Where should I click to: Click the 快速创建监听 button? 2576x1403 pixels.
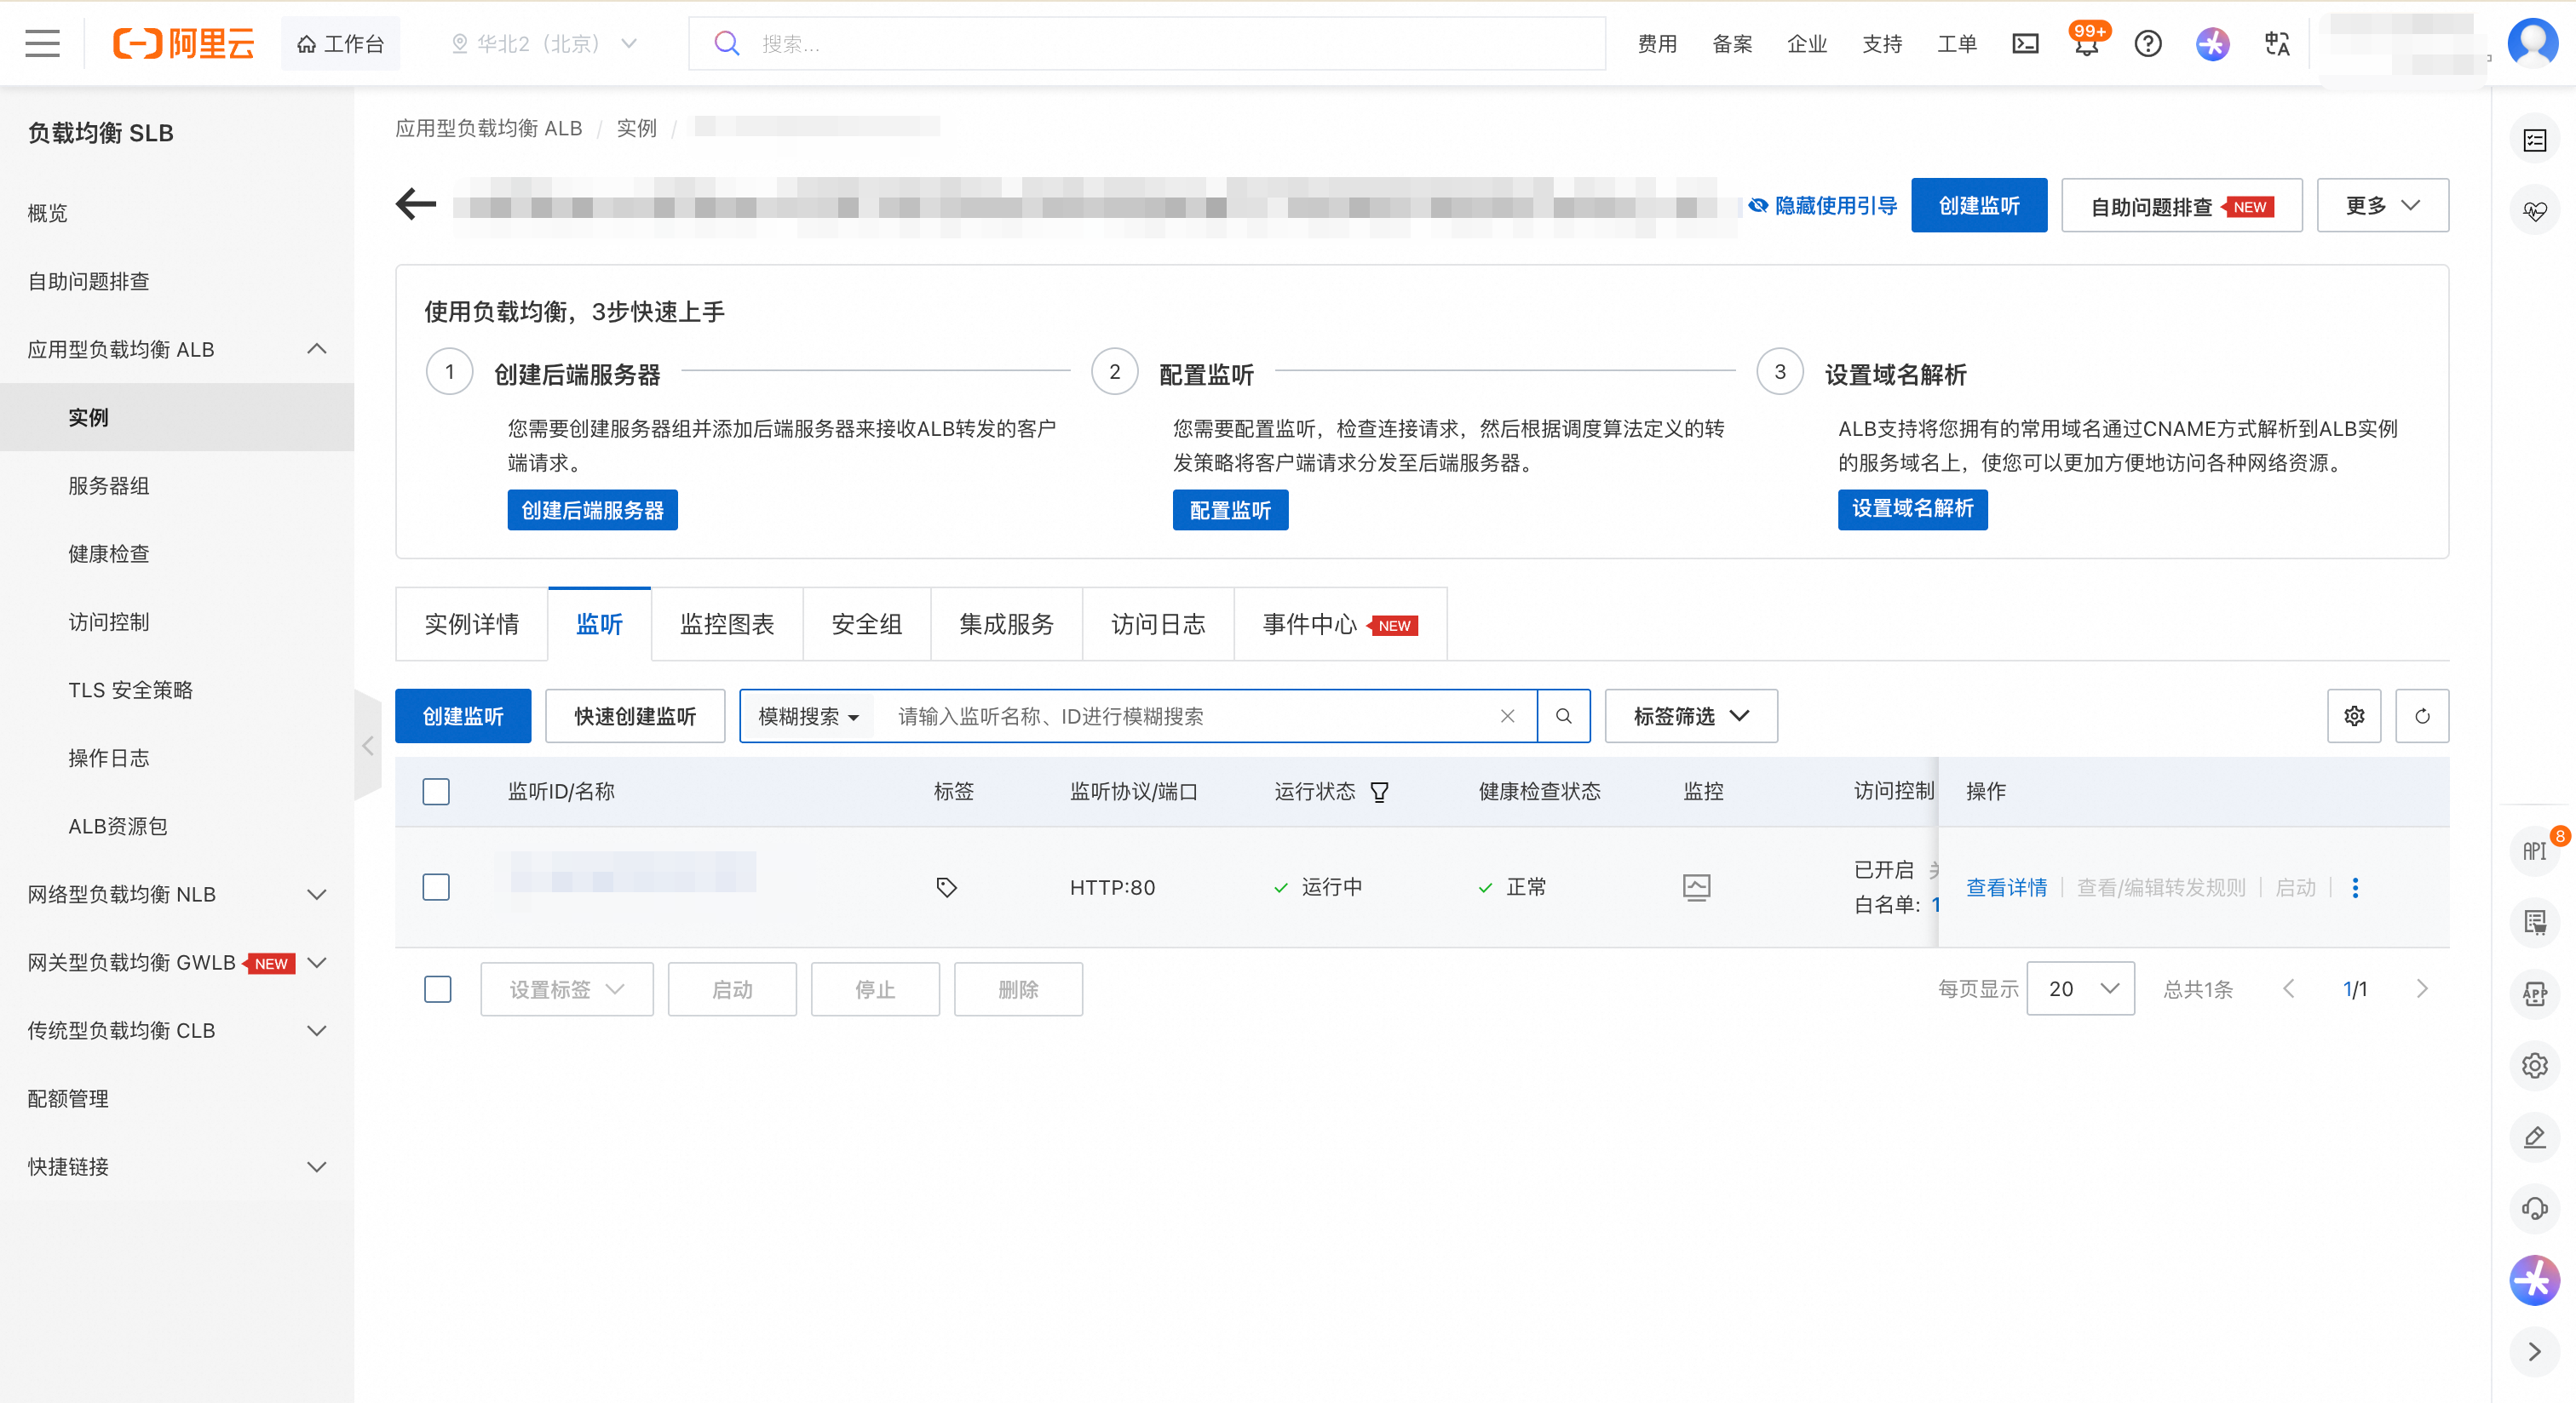(634, 715)
